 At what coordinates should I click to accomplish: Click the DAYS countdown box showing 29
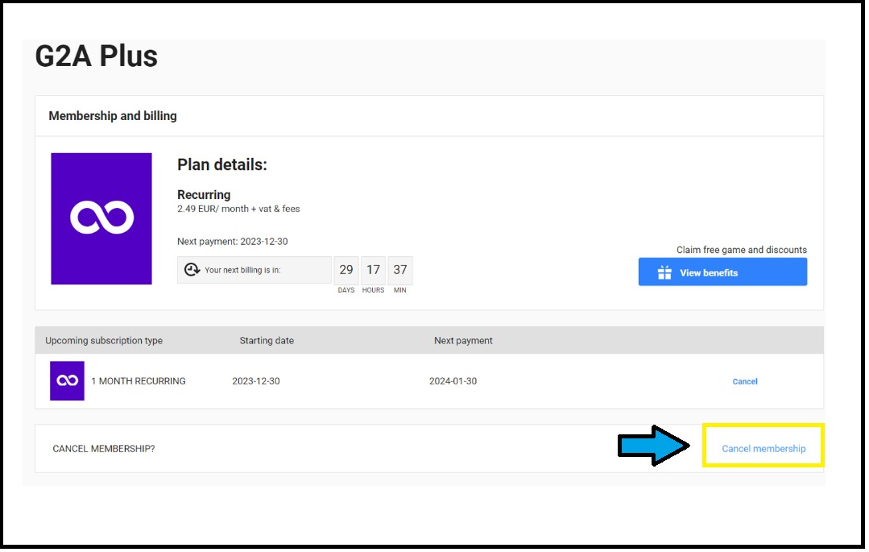point(346,271)
